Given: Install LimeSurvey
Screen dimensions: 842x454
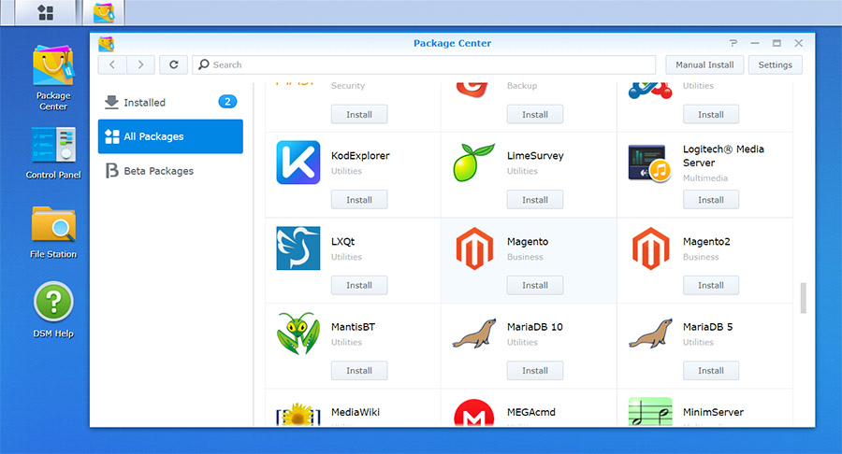Looking at the screenshot, I should (x=535, y=199).
